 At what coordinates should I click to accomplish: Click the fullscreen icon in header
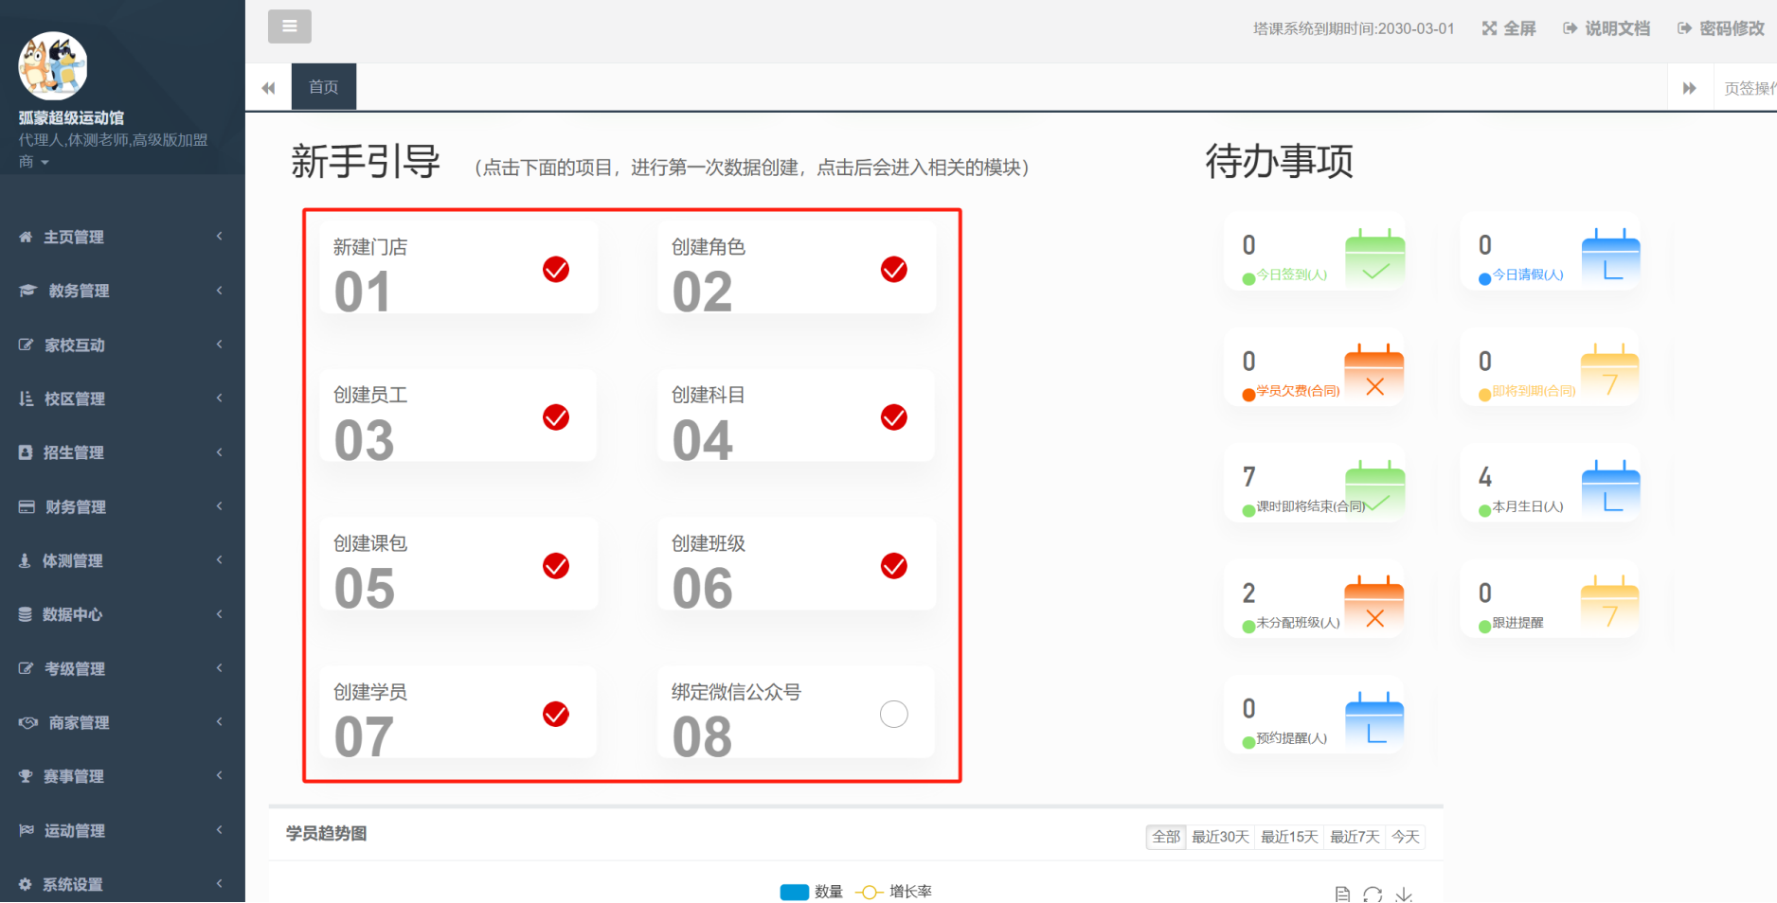[1490, 28]
